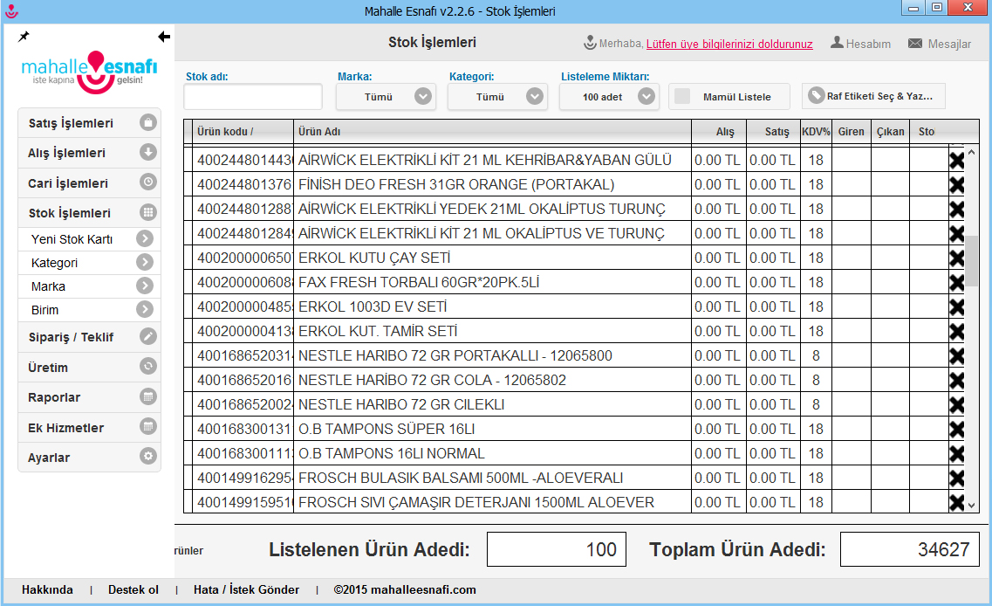Image resolution: width=992 pixels, height=606 pixels.
Task: Delete O.B TAMPONS SÜPER 16LI row with X
Action: [x=957, y=430]
